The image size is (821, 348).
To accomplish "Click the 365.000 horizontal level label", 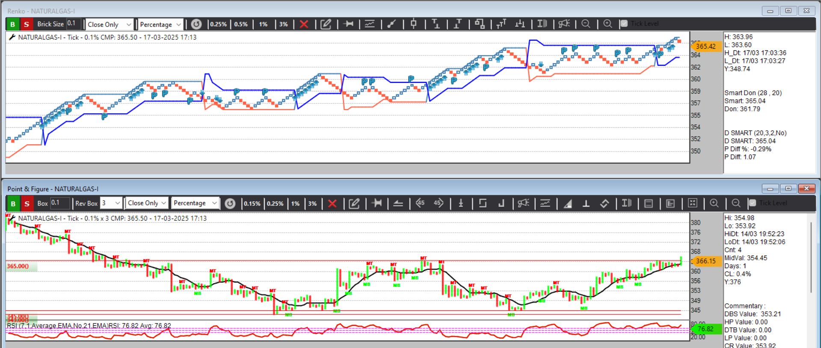I will pyautogui.click(x=18, y=266).
